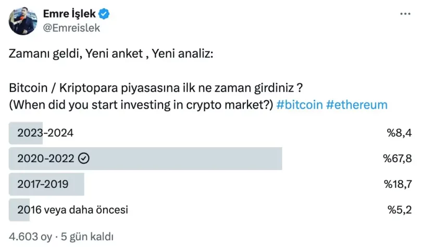Click Emre İşlek's profile avatar

pyautogui.click(x=22, y=21)
